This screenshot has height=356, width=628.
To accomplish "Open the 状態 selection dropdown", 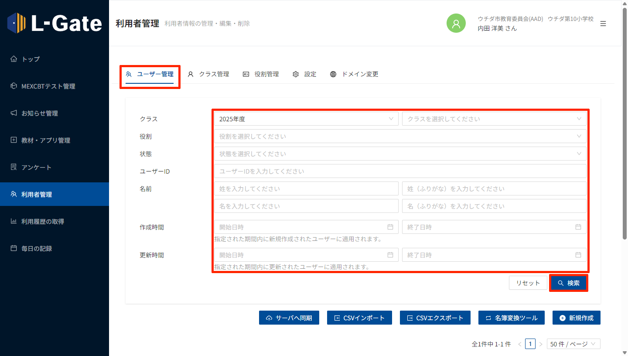I will [399, 154].
